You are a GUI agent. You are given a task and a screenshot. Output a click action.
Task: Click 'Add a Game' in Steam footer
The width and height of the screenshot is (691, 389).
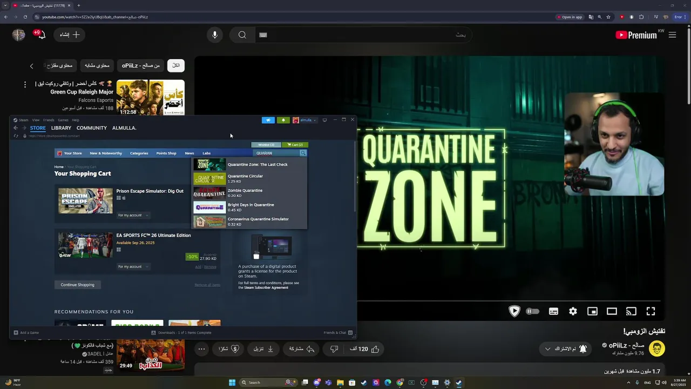click(x=26, y=333)
